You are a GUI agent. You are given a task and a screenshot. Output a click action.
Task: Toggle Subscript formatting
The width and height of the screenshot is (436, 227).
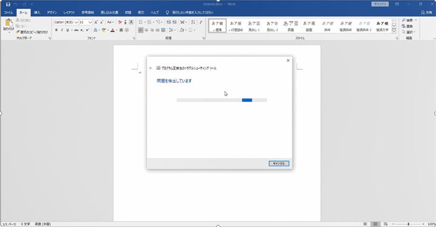coord(82,30)
